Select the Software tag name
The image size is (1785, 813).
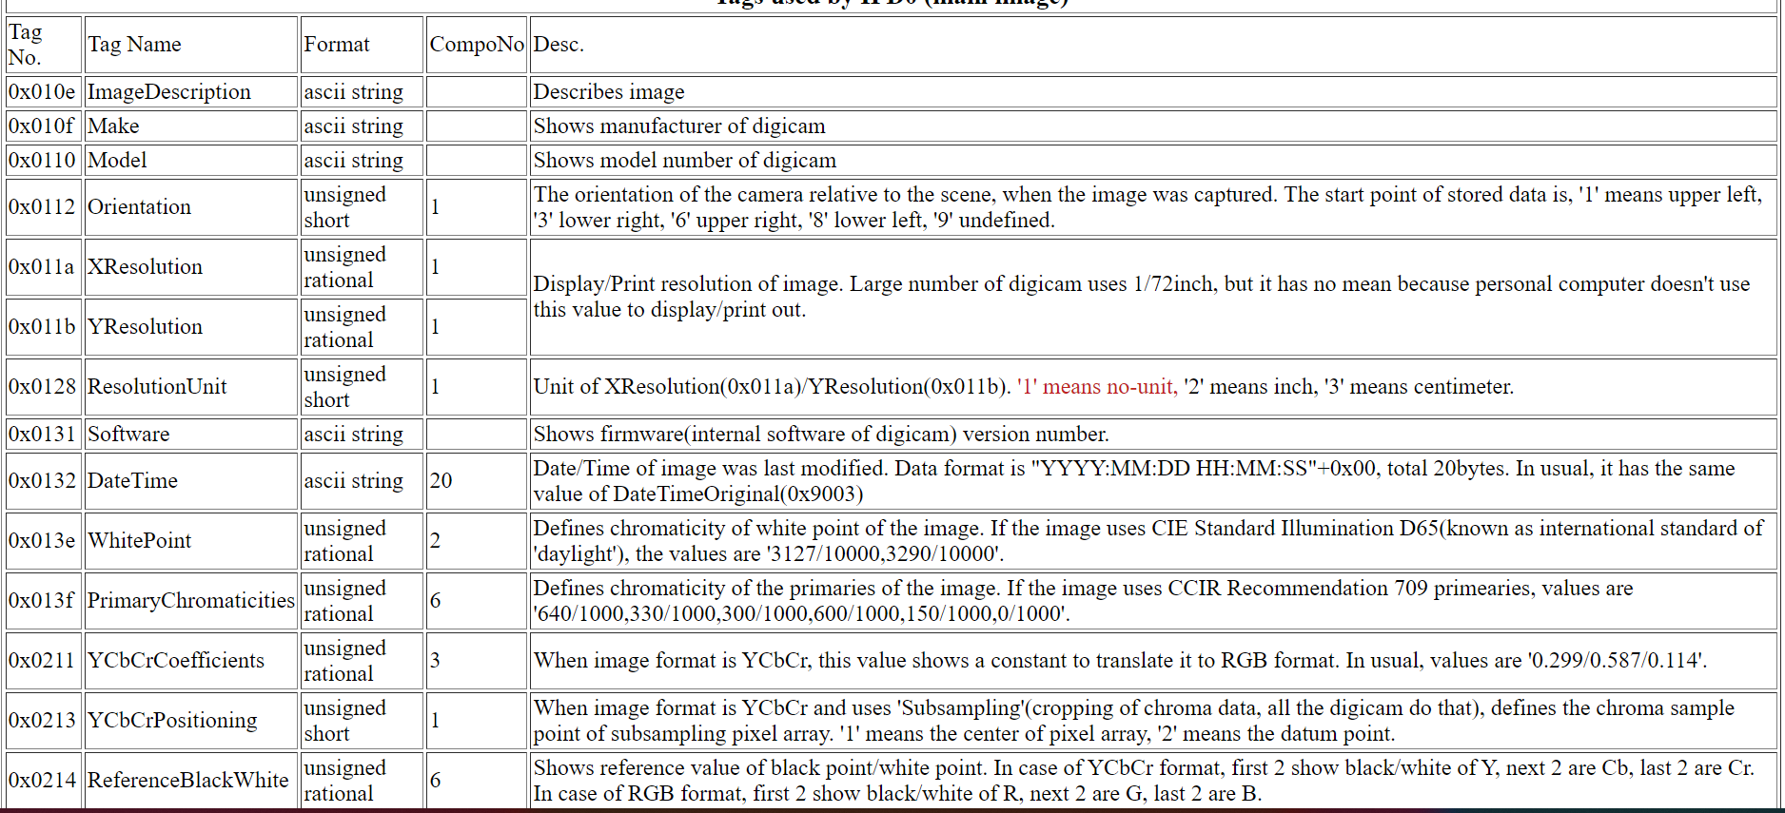point(128,435)
